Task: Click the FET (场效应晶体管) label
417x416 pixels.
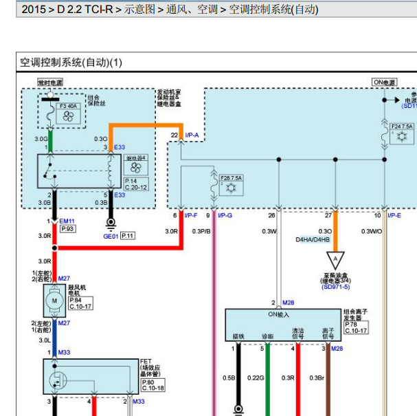Action: click(150, 368)
